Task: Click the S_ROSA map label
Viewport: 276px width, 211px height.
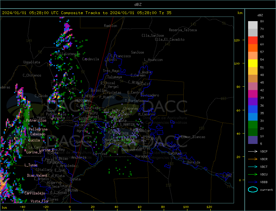Action: [x=160, y=145]
